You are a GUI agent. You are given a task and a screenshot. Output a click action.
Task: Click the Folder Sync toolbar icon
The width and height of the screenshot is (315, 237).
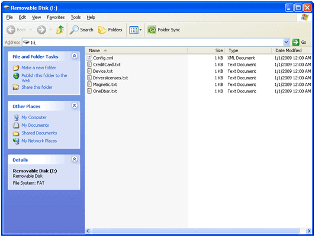pos(152,30)
